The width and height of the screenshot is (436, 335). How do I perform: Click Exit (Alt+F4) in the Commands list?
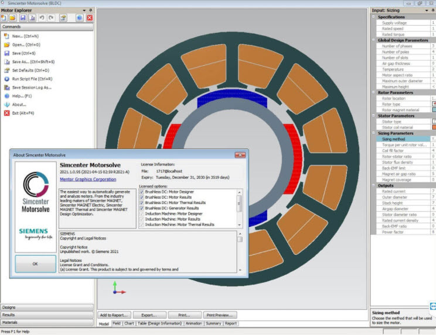(x=23, y=113)
